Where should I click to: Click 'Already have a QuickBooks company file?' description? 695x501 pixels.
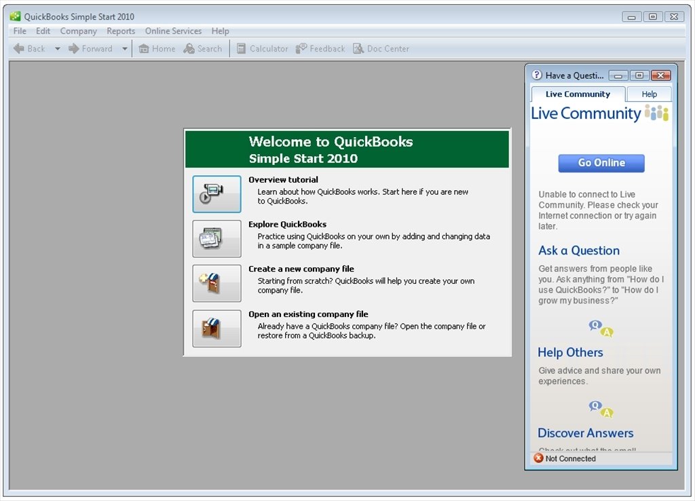(x=371, y=331)
